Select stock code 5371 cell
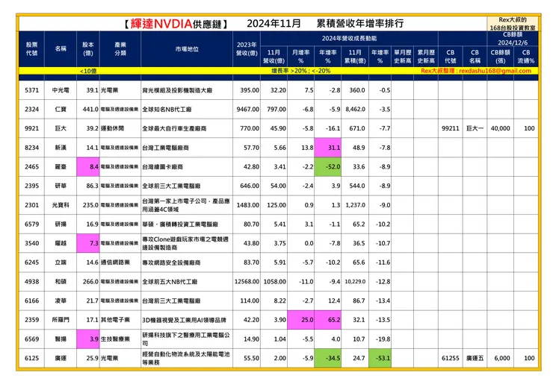Image resolution: width=553 pixels, height=390 pixels. click(x=31, y=90)
